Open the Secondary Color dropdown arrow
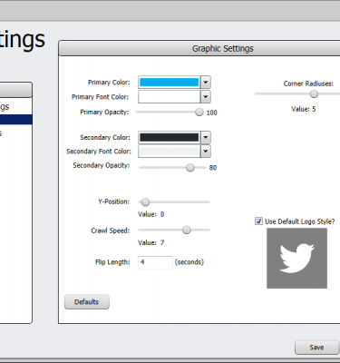Screen dimensions: 340x363 tap(206, 137)
